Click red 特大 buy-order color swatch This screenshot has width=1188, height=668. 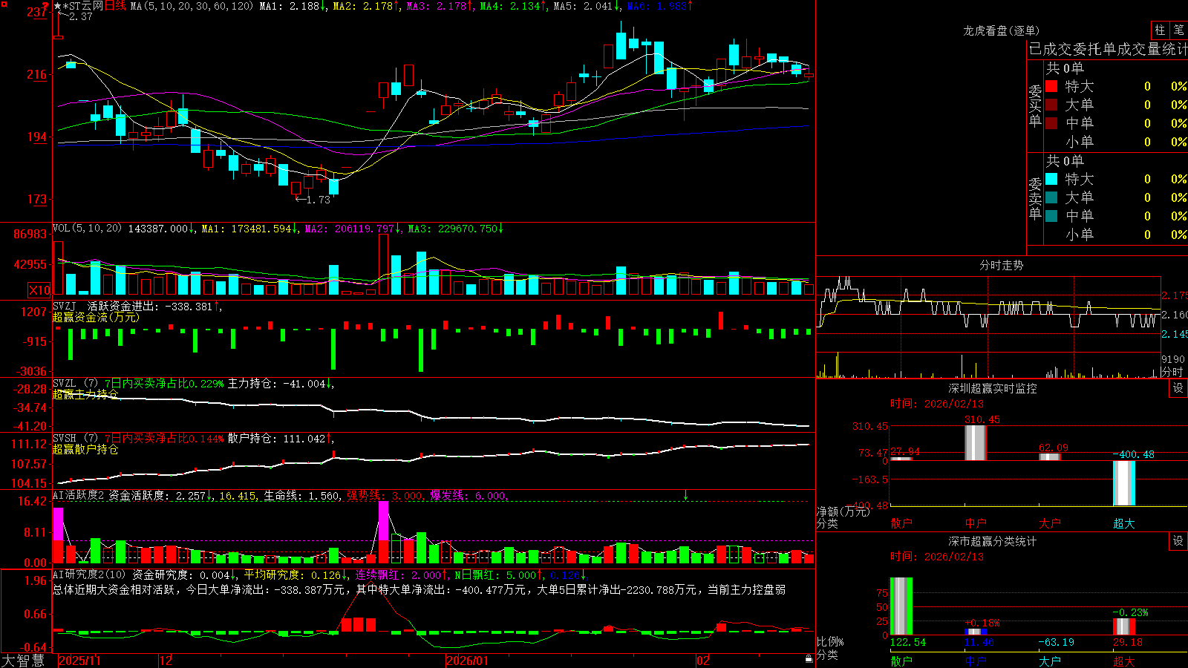[x=1051, y=86]
